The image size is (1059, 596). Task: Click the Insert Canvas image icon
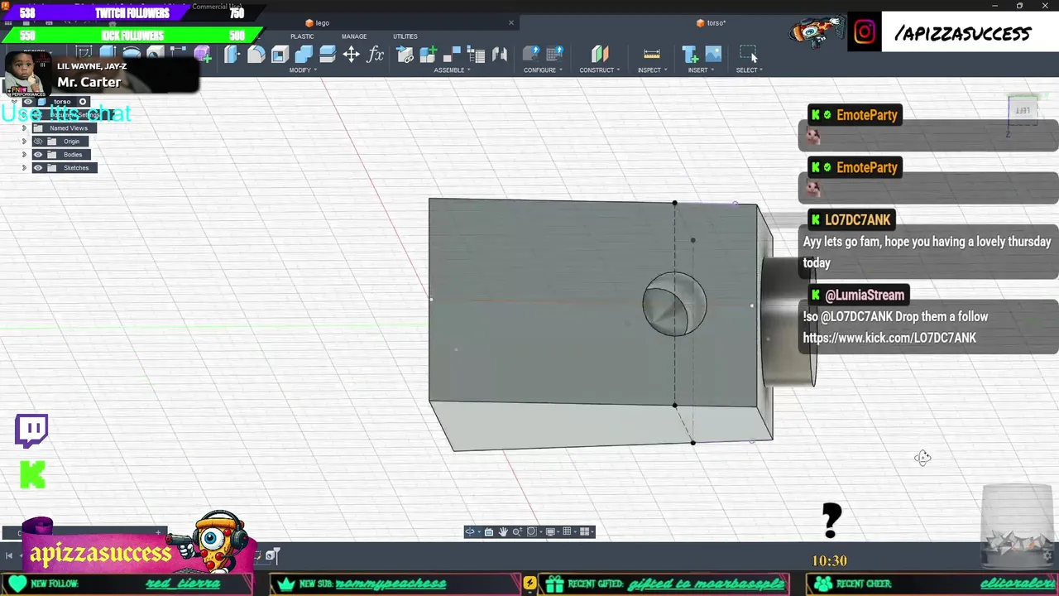pos(713,55)
